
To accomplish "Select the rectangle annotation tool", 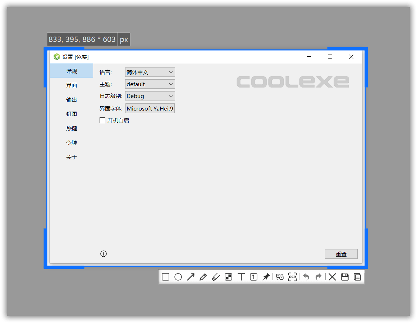I will tap(165, 277).
